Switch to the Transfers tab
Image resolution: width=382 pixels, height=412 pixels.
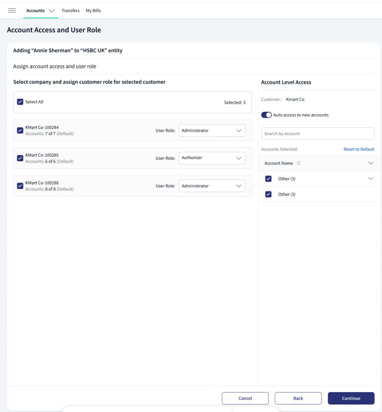tap(70, 10)
